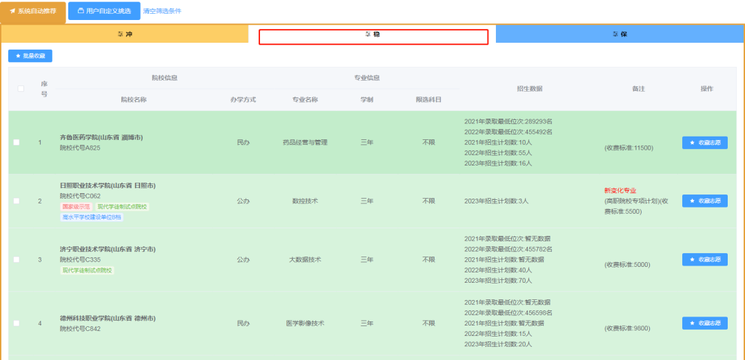The height and width of the screenshot is (360, 745).
Task: Toggle the select-all checkbox in table header
Action: pos(21,88)
